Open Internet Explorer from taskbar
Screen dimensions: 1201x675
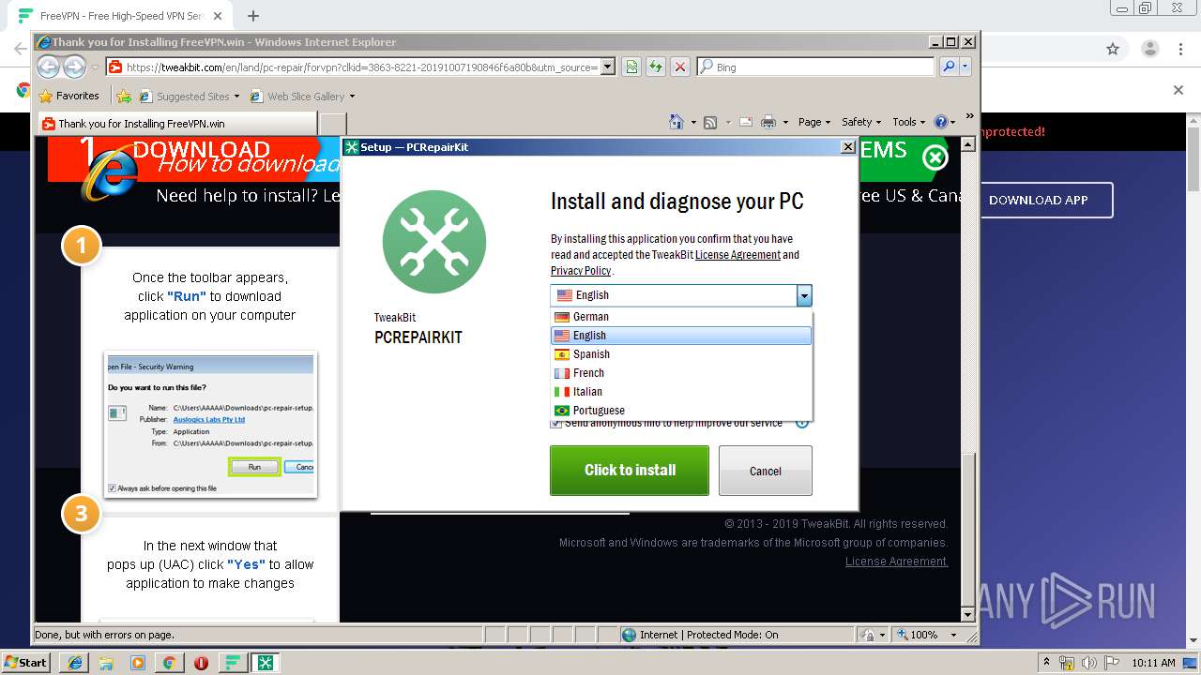(x=74, y=663)
